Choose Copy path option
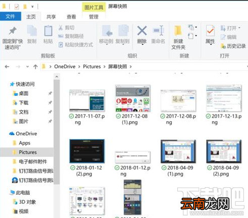248x218 pixels. pyautogui.click(x=71, y=36)
